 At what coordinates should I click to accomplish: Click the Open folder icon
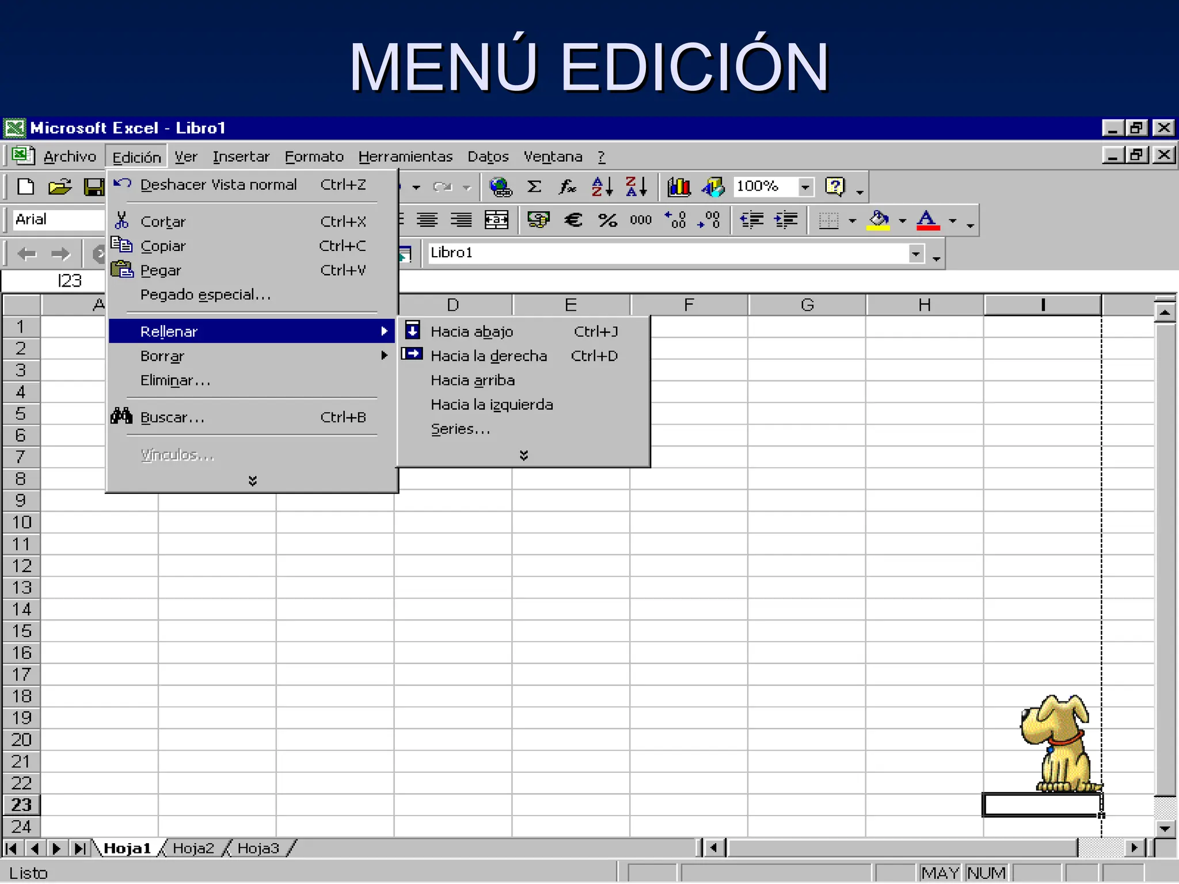pos(59,187)
